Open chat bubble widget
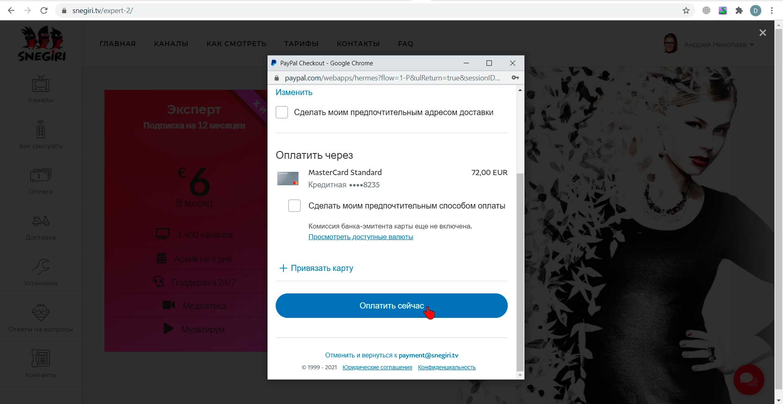This screenshot has height=404, width=783. (x=749, y=380)
